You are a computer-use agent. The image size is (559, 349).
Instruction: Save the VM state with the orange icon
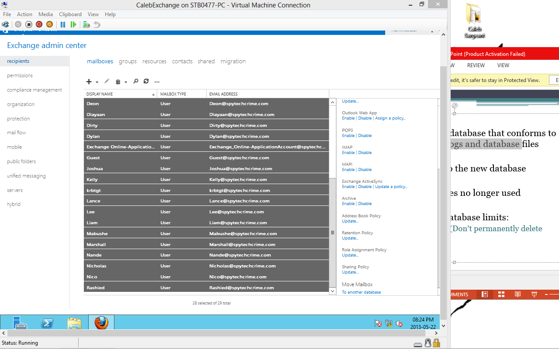coord(50,24)
